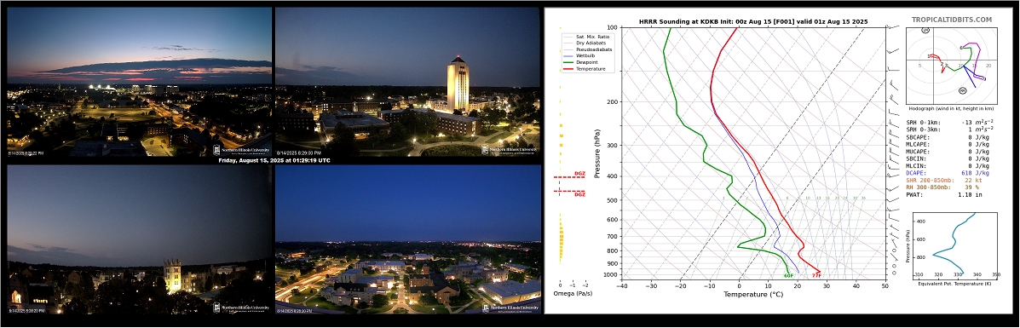Image resolution: width=1020 pixels, height=328 pixels.
Task: Click the Wetbulb line legend entry
Action: [576, 56]
